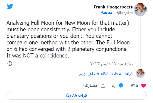Image resolution: width=153 pixels, height=103 pixels.
Task: Select the مشاركة share label
Action: pos(90,86)
